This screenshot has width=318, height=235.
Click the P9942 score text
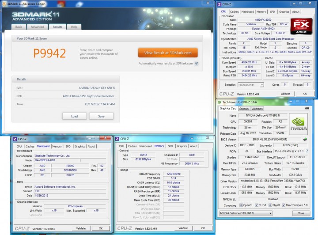coord(49,53)
